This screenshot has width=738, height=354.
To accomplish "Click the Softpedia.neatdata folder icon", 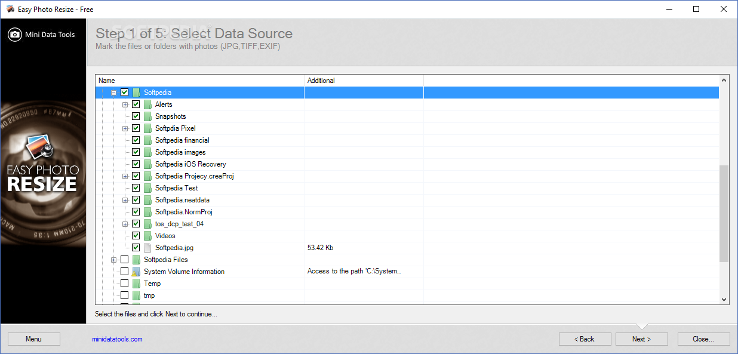I will pyautogui.click(x=147, y=200).
